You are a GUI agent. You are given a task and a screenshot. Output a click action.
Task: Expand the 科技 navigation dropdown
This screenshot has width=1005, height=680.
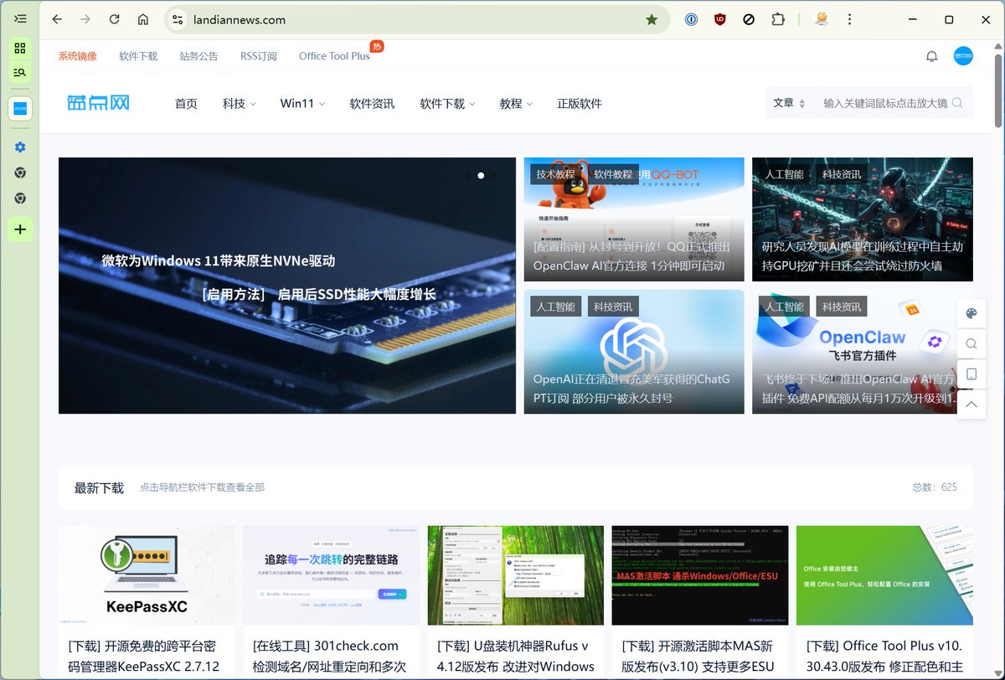tap(238, 103)
